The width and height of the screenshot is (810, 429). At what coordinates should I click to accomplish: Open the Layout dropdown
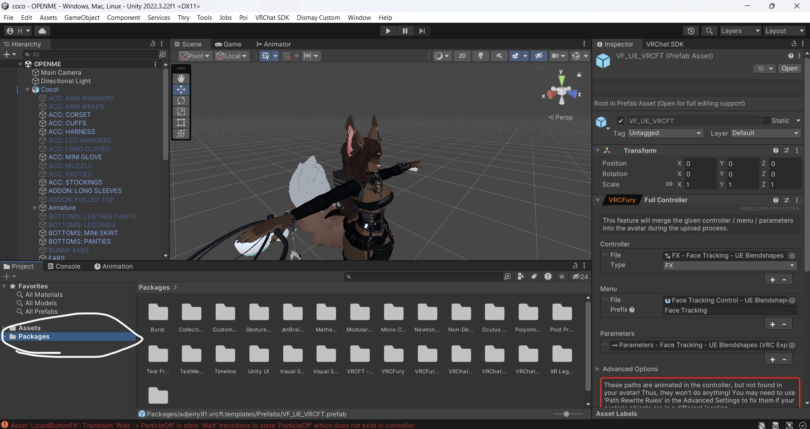785,31
